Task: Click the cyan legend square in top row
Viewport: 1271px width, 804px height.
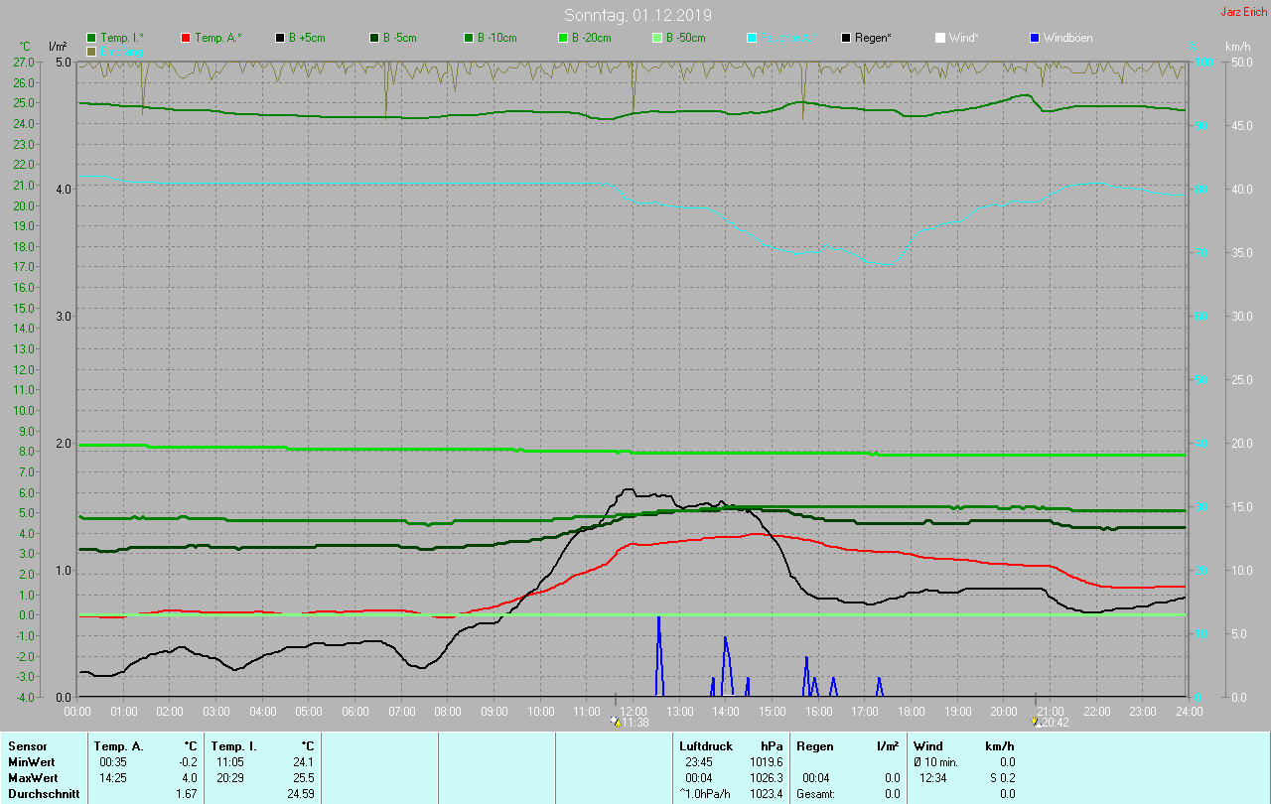Action: click(752, 38)
